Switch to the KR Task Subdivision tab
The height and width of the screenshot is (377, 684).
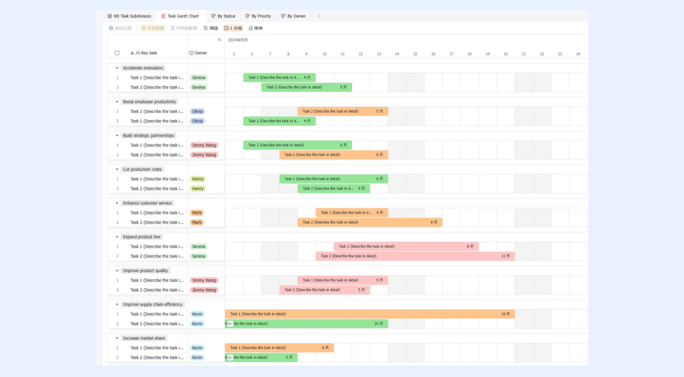tap(129, 16)
